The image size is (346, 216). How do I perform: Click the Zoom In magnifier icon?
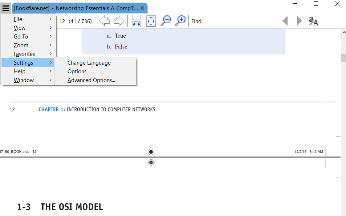point(180,21)
